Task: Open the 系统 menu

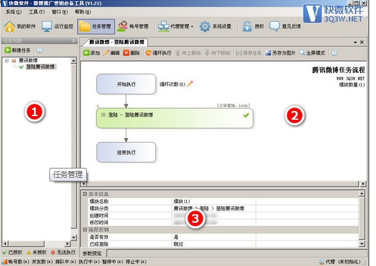Action: pos(14,12)
